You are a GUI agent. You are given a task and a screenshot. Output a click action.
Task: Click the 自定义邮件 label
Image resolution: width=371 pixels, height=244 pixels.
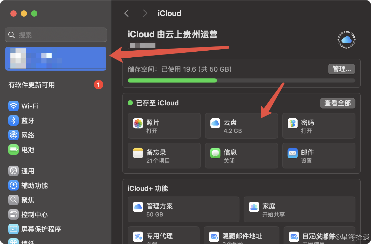[319, 236]
